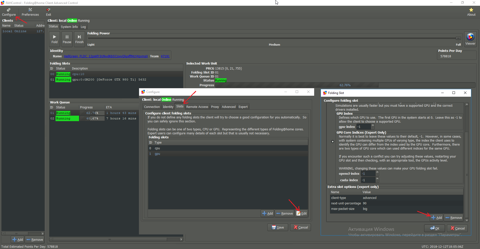The height and width of the screenshot is (249, 480).
Task: Increase the opencl-index value
Action: 377,172
